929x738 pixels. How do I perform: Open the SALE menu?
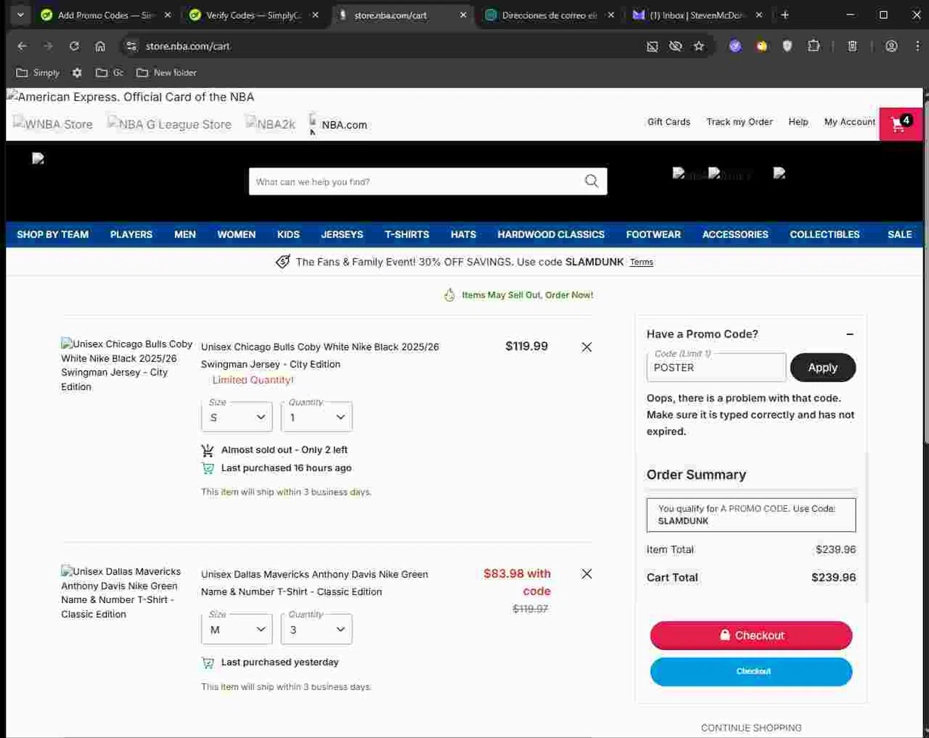[899, 235]
